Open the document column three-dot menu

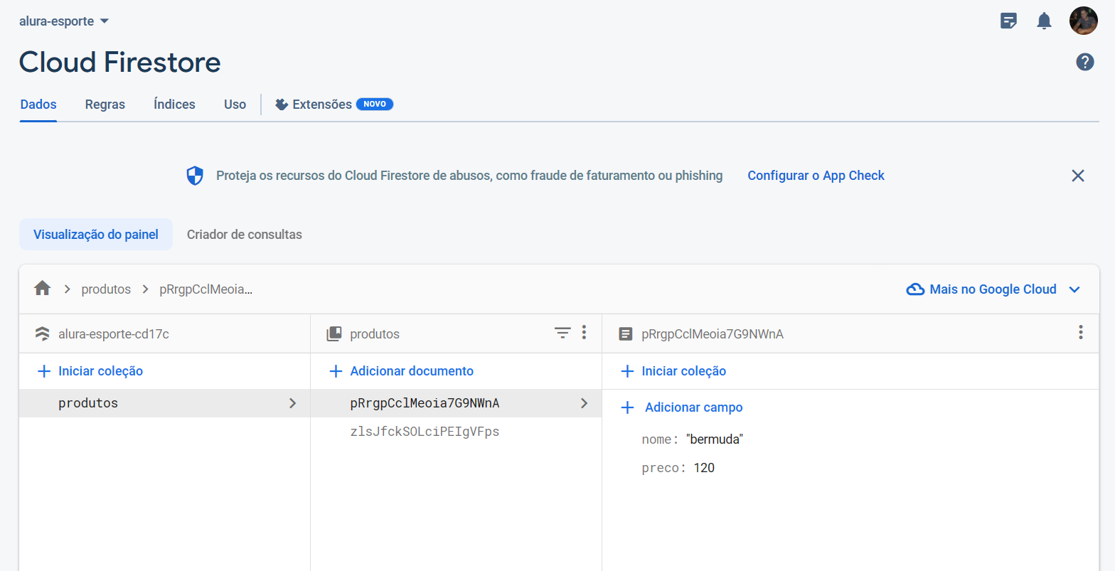1081,332
